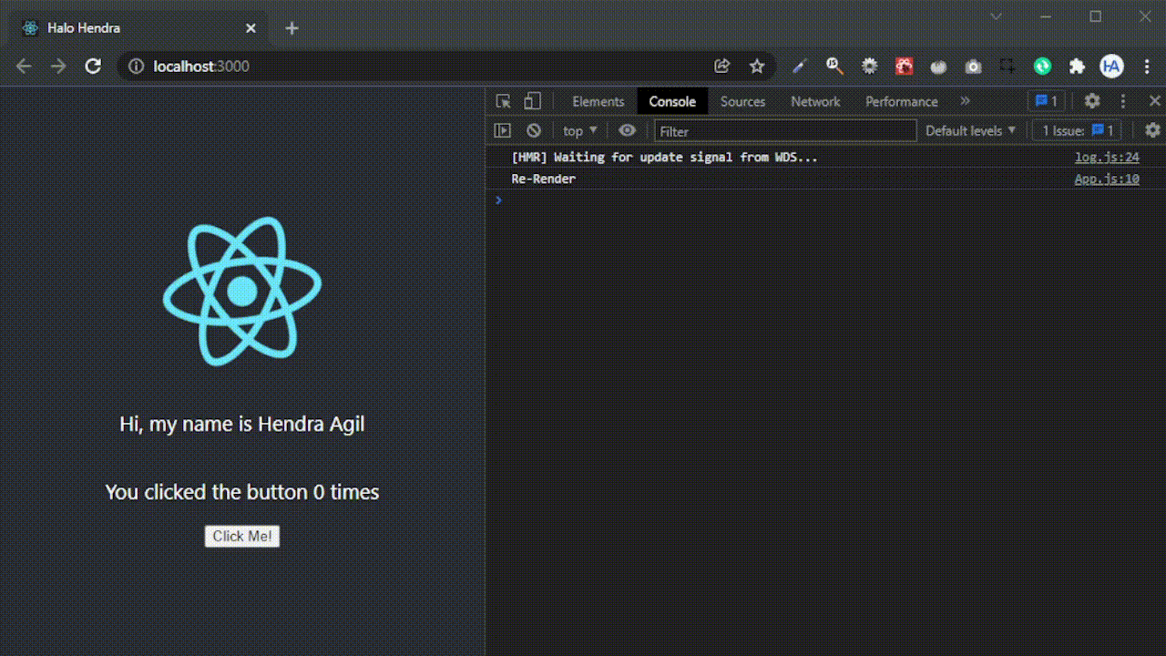This screenshot has width=1166, height=656.
Task: Toggle the device toolbar icon
Action: tap(532, 101)
